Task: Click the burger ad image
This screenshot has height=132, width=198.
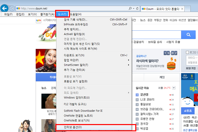Action: (171, 64)
